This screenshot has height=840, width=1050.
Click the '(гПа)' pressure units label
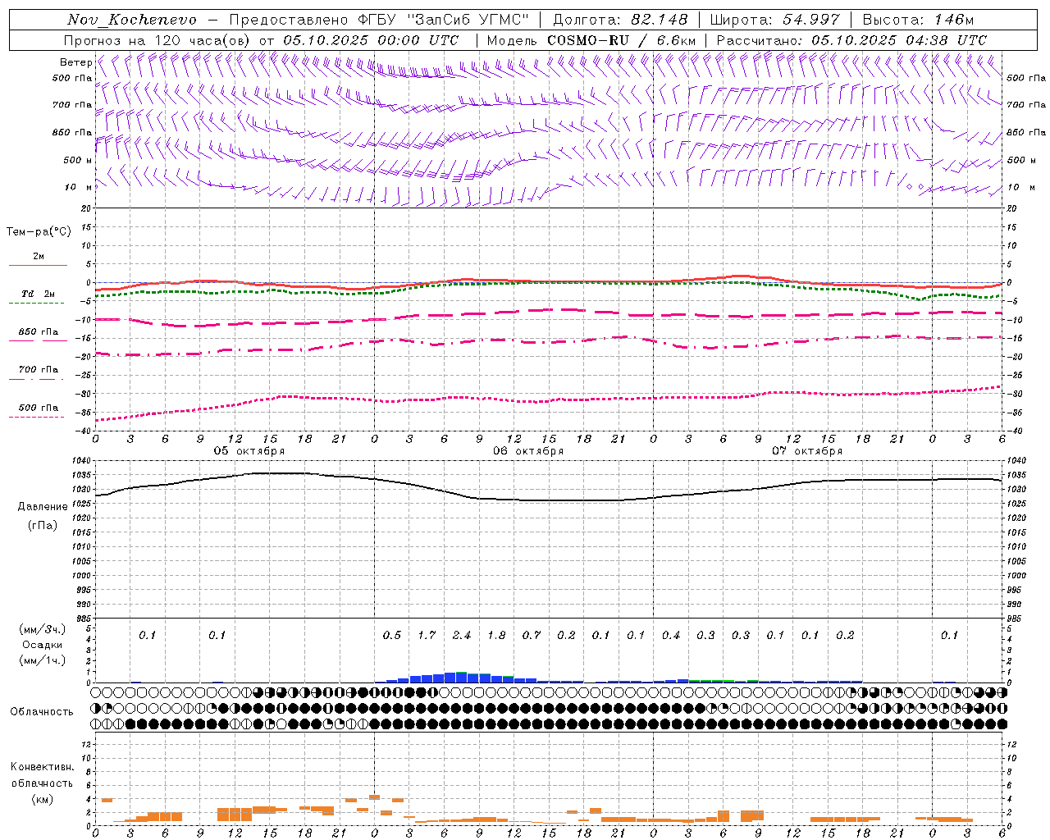point(43,525)
